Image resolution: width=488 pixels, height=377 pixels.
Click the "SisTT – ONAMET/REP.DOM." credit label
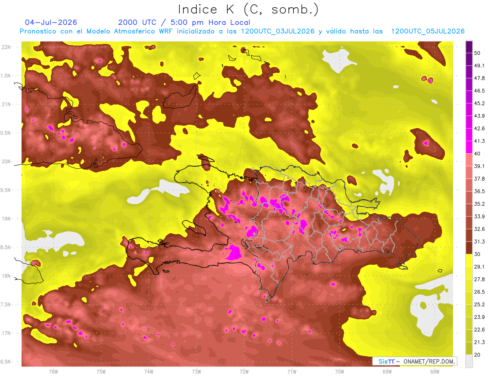click(x=414, y=361)
